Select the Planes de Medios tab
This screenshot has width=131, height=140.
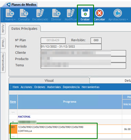coord(21,5)
